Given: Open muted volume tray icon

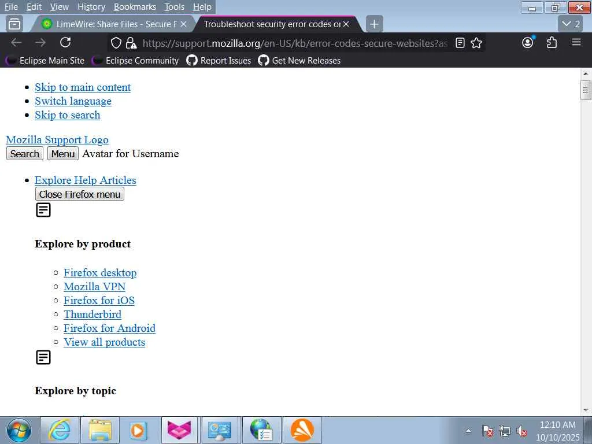Looking at the screenshot, I should pyautogui.click(x=522, y=430).
